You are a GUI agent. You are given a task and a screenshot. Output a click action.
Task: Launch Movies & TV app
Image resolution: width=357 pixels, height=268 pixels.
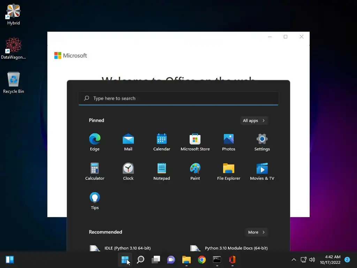pyautogui.click(x=262, y=172)
